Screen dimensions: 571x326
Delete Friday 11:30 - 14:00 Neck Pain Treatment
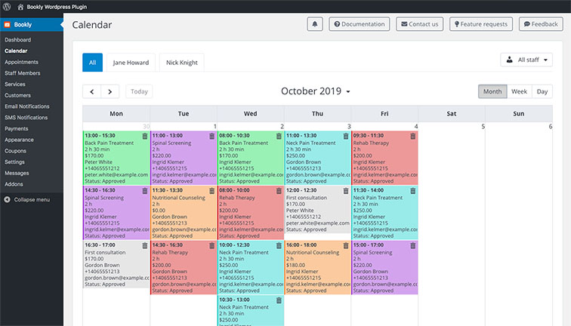[413, 191]
